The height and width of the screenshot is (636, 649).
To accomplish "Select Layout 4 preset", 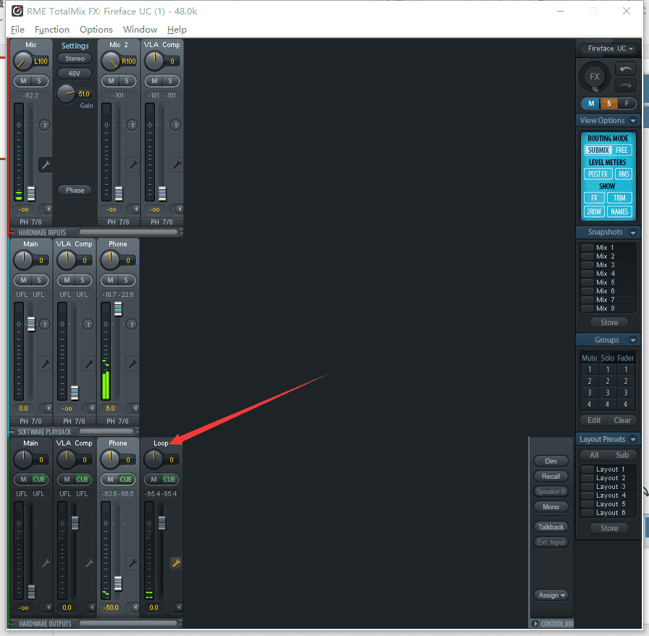I will pos(608,495).
